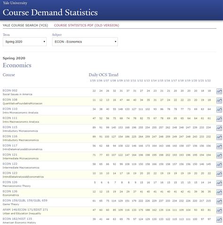Open trend chart icon for ECON 121
223x225 pixels.
(x=219, y=155)
